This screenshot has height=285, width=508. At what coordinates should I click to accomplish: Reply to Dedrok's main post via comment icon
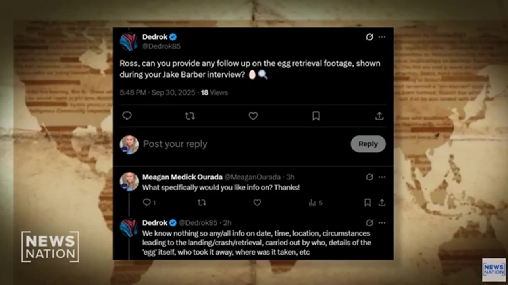(x=127, y=116)
